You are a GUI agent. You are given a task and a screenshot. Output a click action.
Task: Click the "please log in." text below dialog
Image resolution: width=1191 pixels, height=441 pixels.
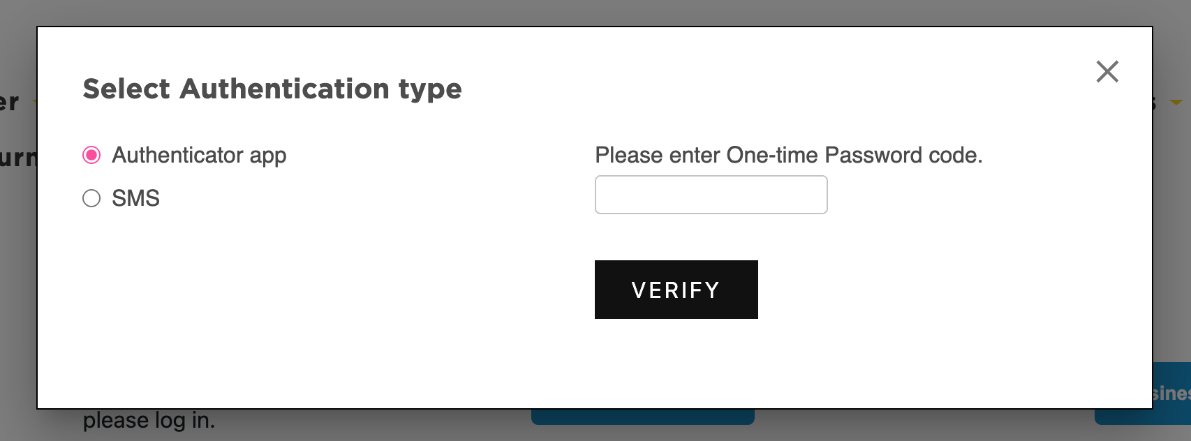(149, 421)
